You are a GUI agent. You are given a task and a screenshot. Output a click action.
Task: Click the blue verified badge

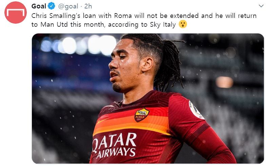[51, 6]
